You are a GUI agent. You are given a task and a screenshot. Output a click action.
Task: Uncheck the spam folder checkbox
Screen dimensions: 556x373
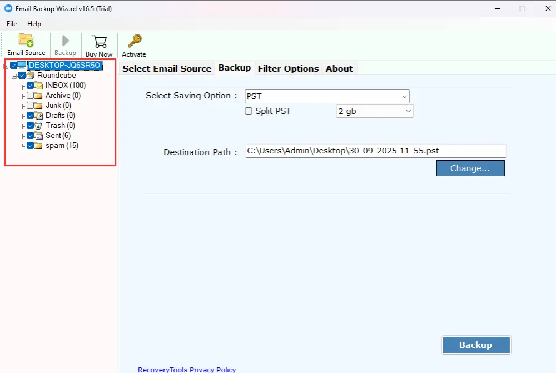[x=31, y=146]
